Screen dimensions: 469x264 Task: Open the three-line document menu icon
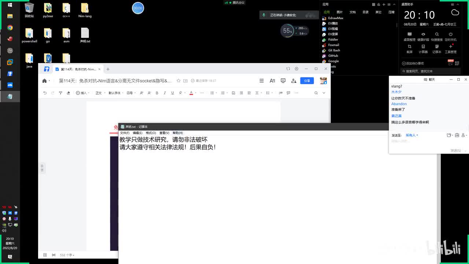tap(262, 81)
